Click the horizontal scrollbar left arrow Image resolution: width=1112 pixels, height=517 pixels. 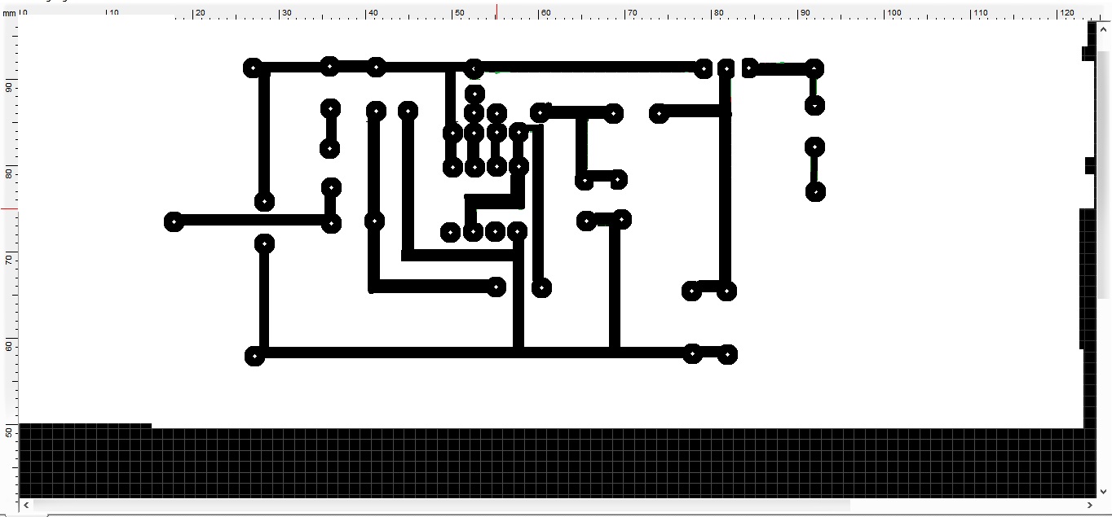pos(24,505)
